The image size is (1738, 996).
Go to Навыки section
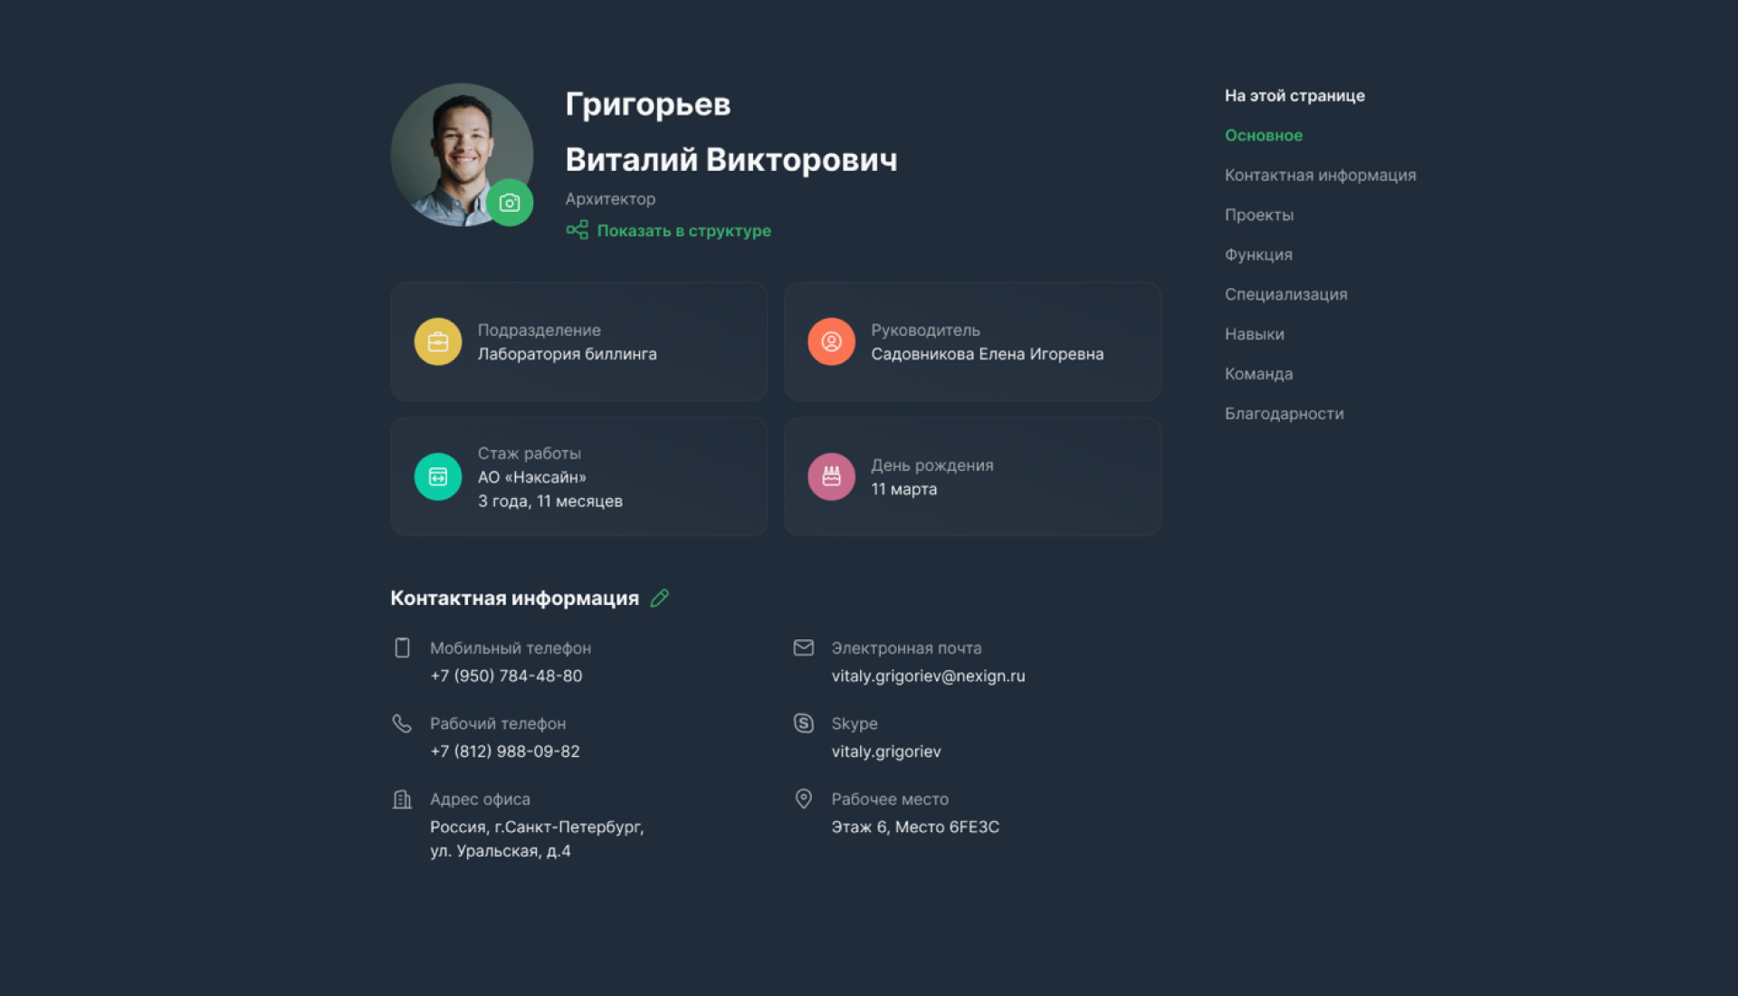coord(1255,334)
